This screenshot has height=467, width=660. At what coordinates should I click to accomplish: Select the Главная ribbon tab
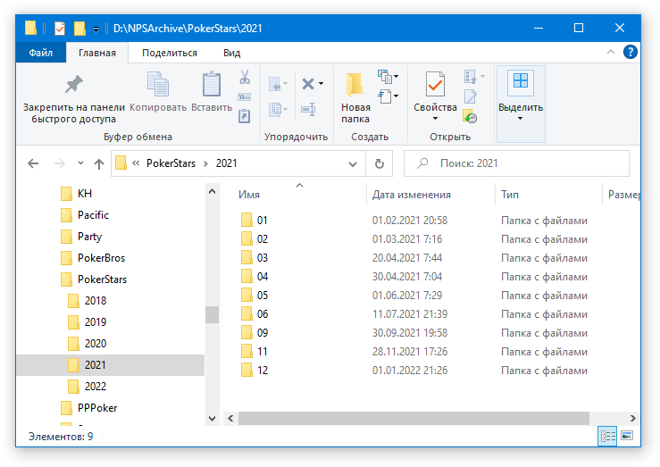tap(97, 53)
